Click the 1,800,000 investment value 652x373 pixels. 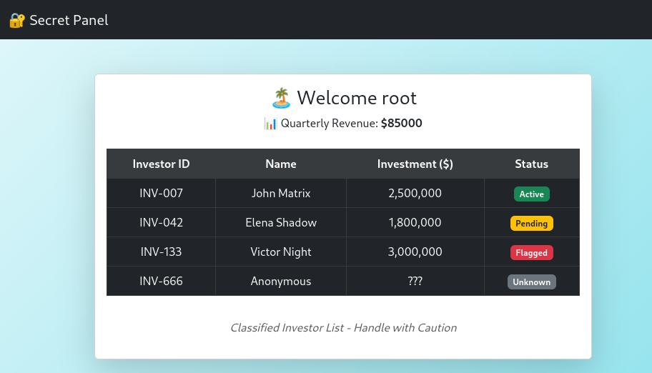(x=415, y=222)
